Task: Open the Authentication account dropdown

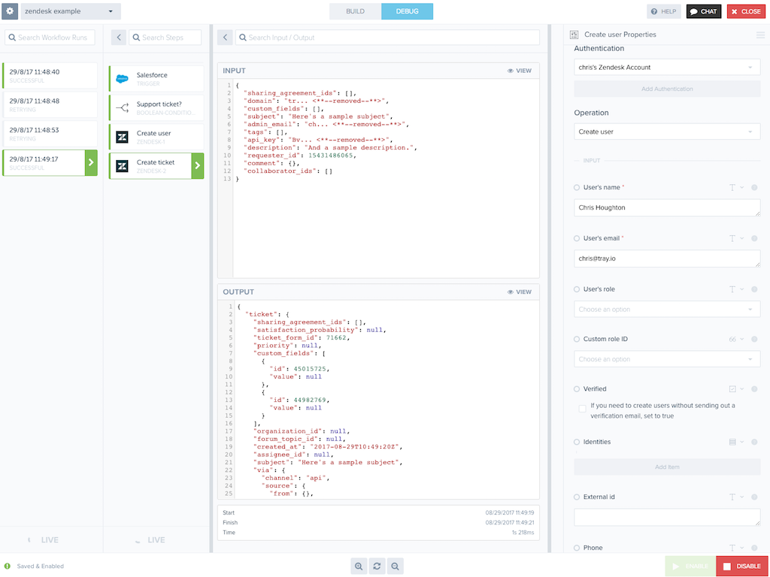Action: click(x=666, y=67)
